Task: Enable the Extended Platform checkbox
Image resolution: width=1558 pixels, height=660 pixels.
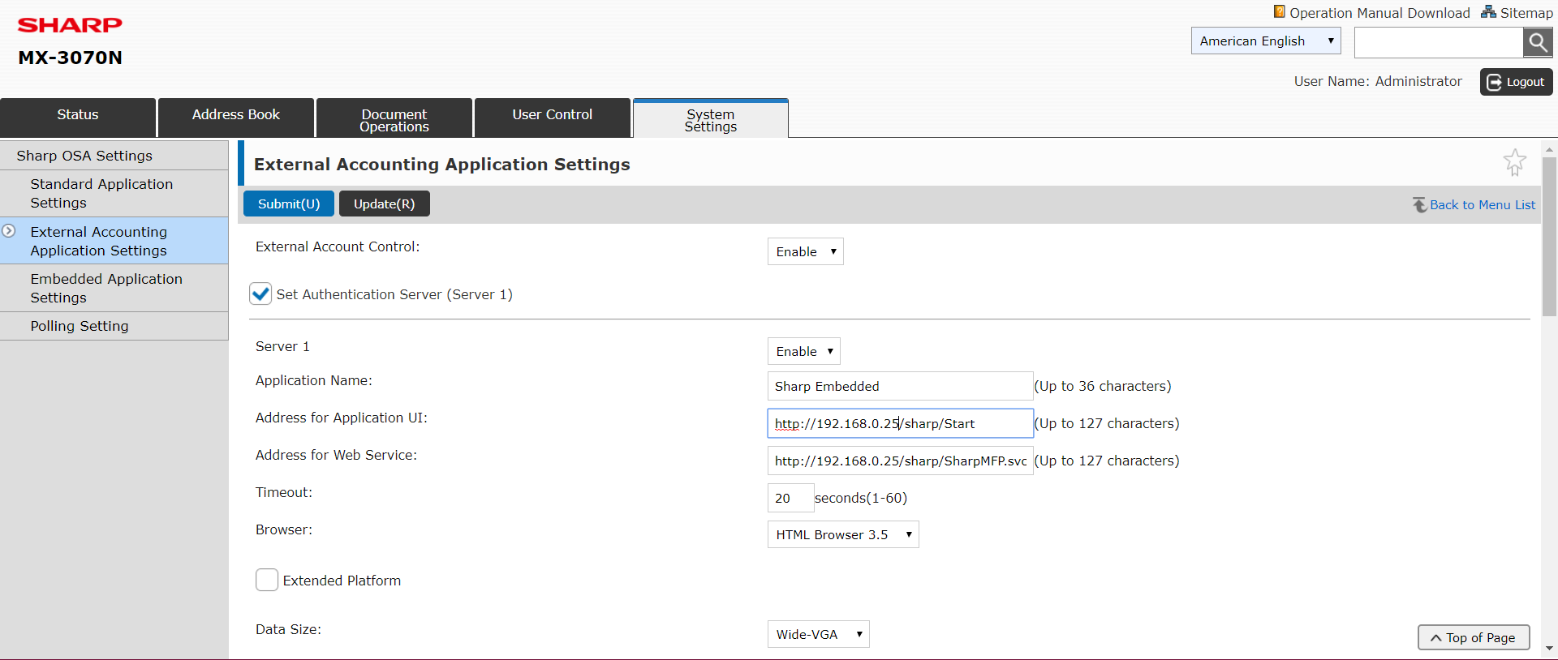Action: [x=267, y=580]
